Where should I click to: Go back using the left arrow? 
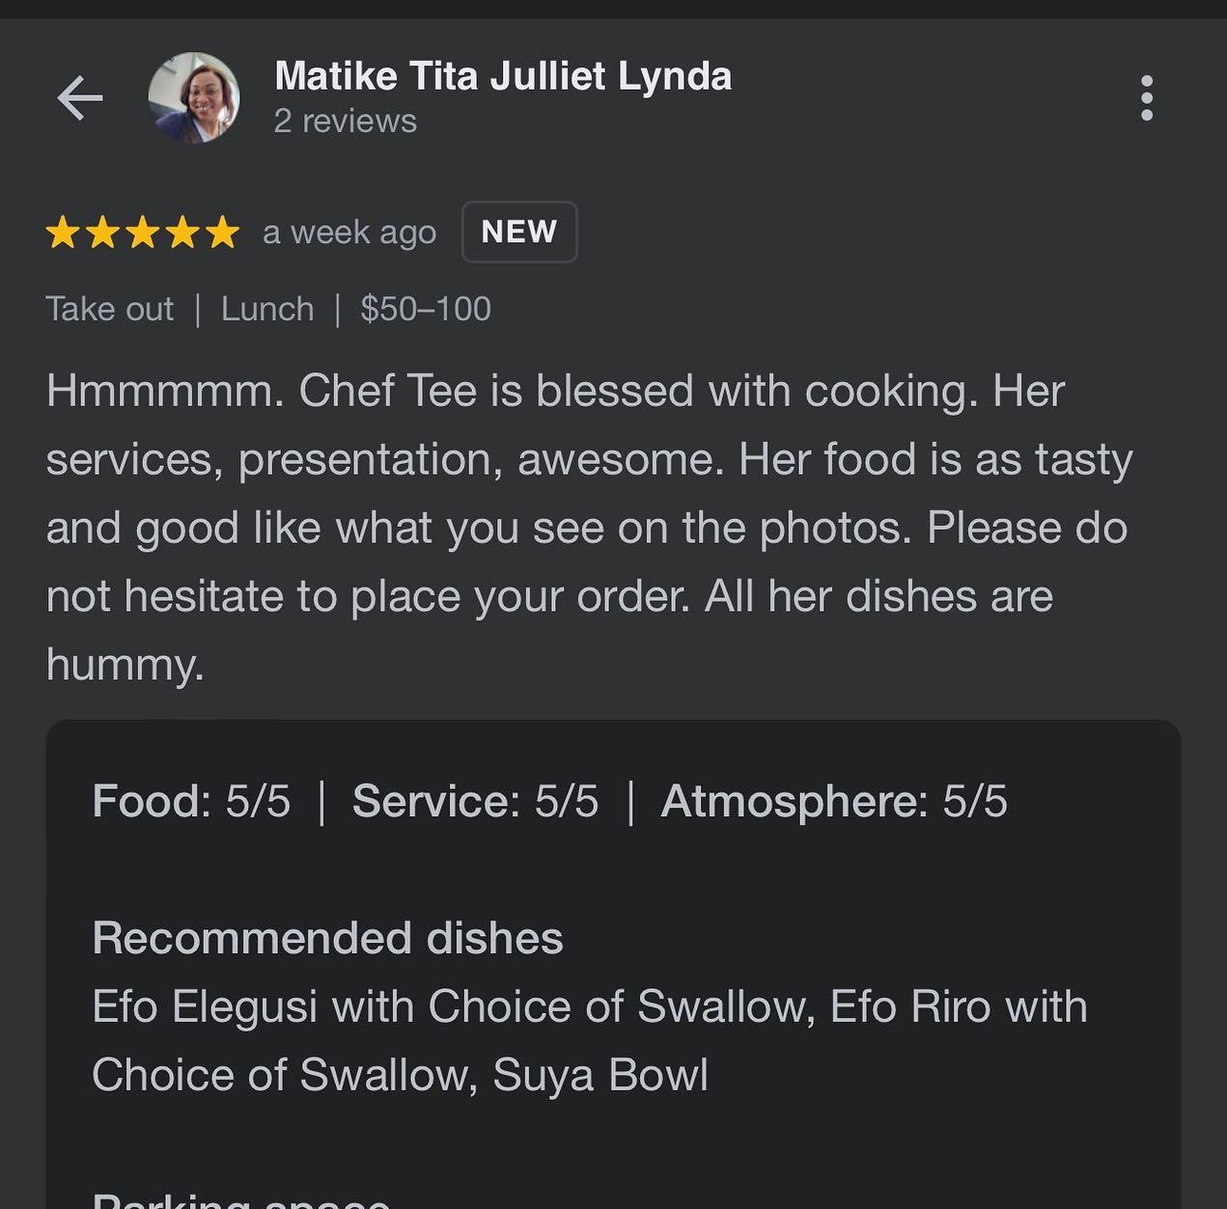tap(79, 97)
